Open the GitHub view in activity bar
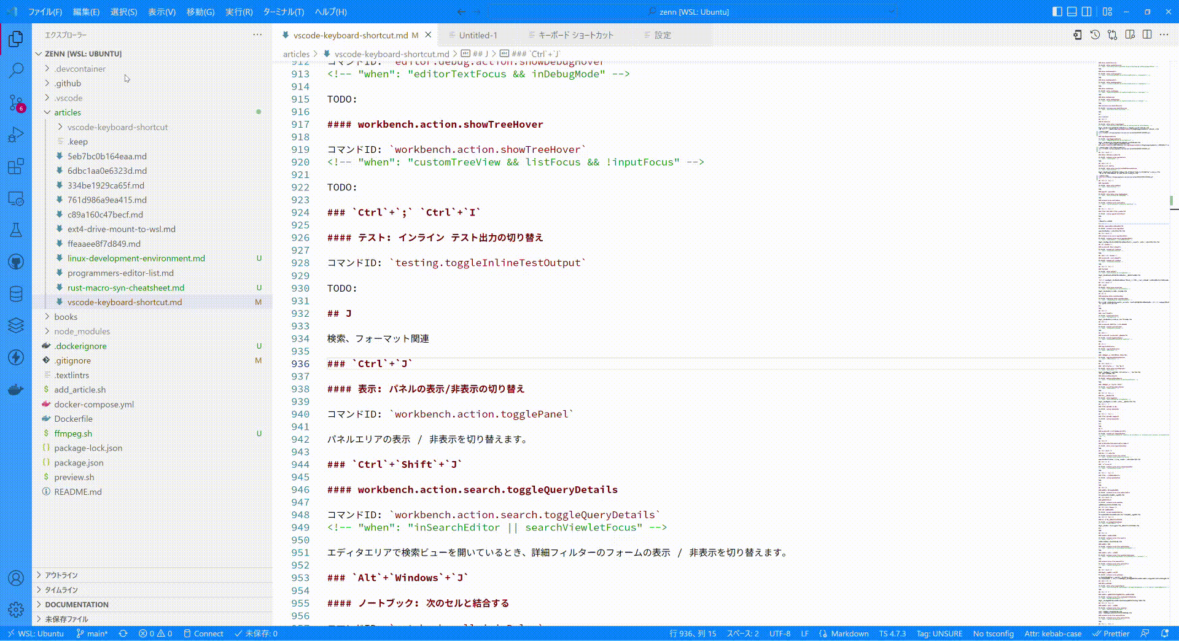 [x=16, y=262]
